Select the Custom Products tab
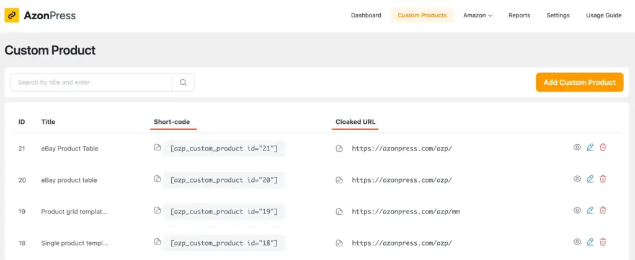This screenshot has height=260, width=635. tap(422, 15)
